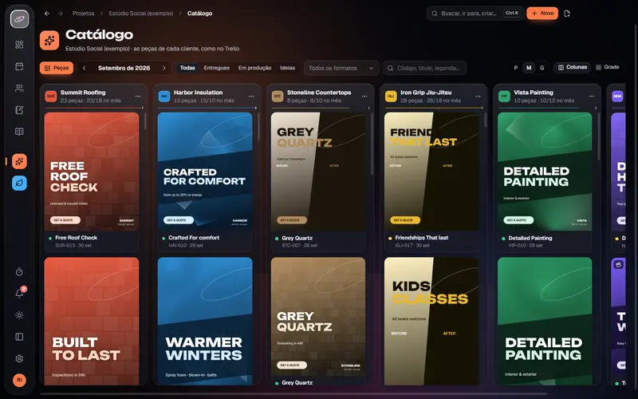Open the Crafted For Comfort thumbnail
This screenshot has width=638, height=399.
point(205,172)
